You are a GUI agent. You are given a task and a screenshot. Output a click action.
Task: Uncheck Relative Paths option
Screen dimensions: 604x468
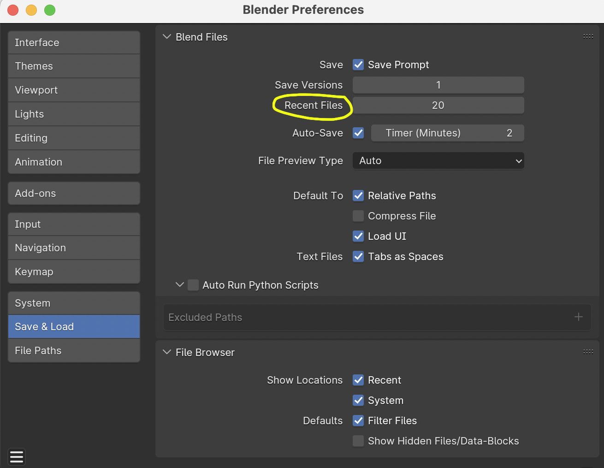(358, 195)
